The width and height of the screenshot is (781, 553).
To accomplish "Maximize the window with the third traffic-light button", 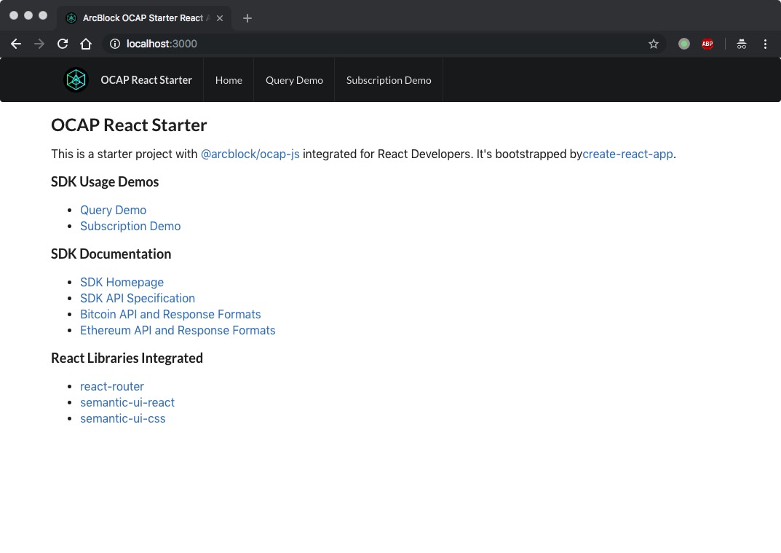I will click(43, 15).
